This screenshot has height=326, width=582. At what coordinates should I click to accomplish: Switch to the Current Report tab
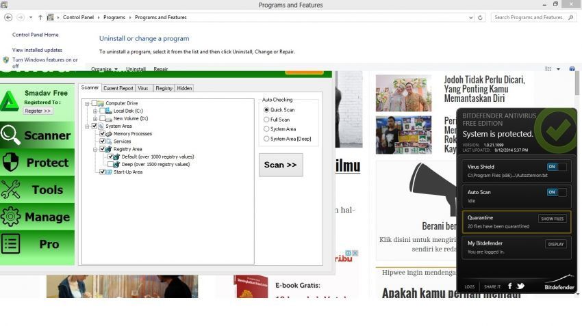118,88
